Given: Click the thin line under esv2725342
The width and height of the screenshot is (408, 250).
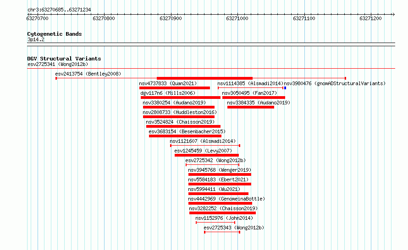Looking at the screenshot, I should coord(212,165).
